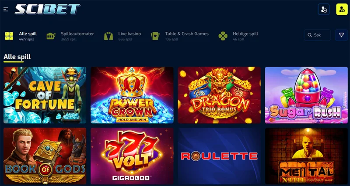The image size is (350, 186).
Task: Launch the Sugar Rush game thumbnail
Action: click(306, 95)
